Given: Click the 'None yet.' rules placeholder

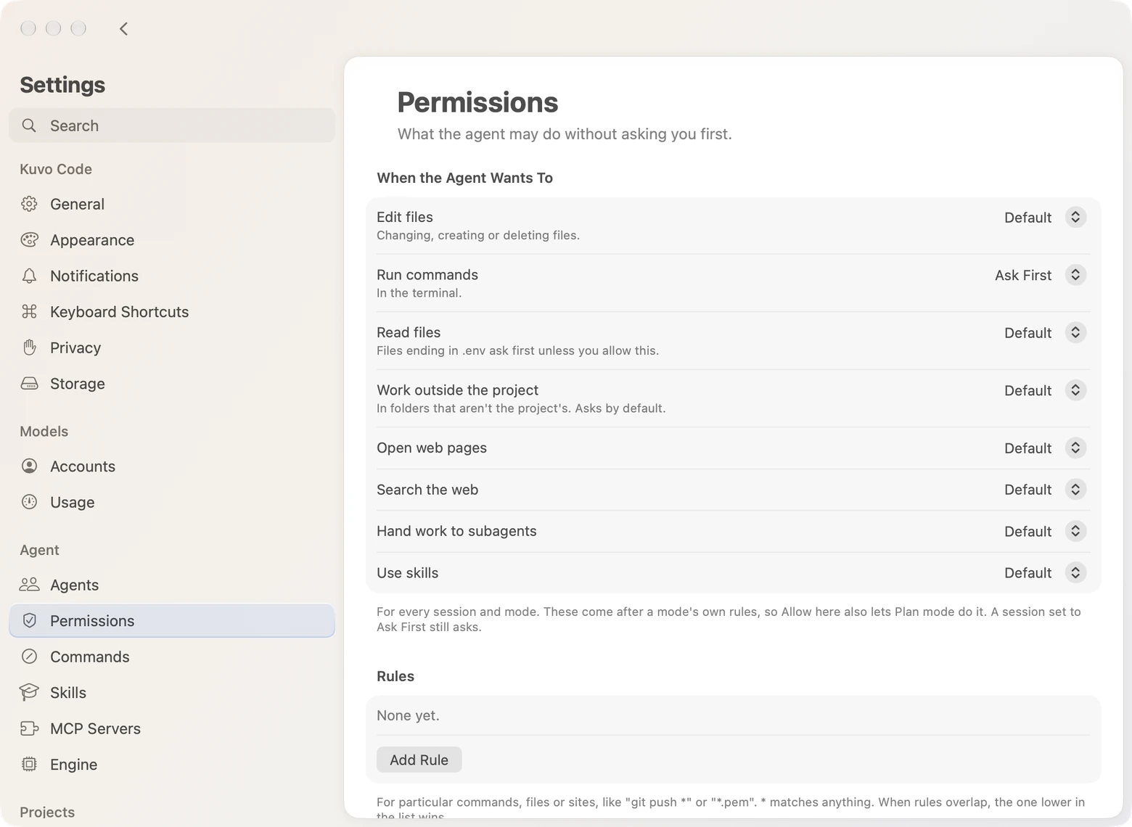Looking at the screenshot, I should click(x=408, y=715).
